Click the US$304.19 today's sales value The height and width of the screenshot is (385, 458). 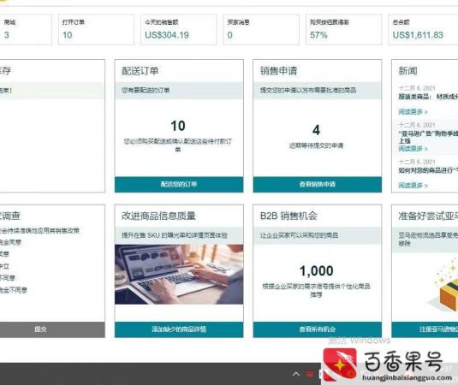(x=167, y=35)
